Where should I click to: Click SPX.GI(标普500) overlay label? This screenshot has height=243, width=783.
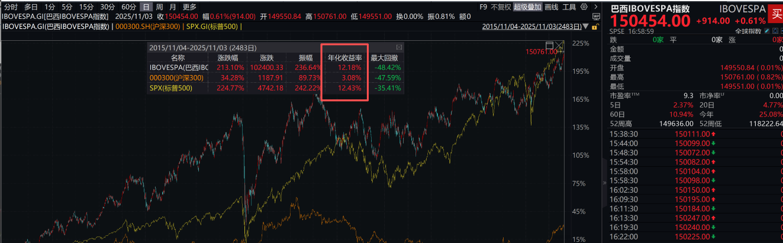pos(212,27)
